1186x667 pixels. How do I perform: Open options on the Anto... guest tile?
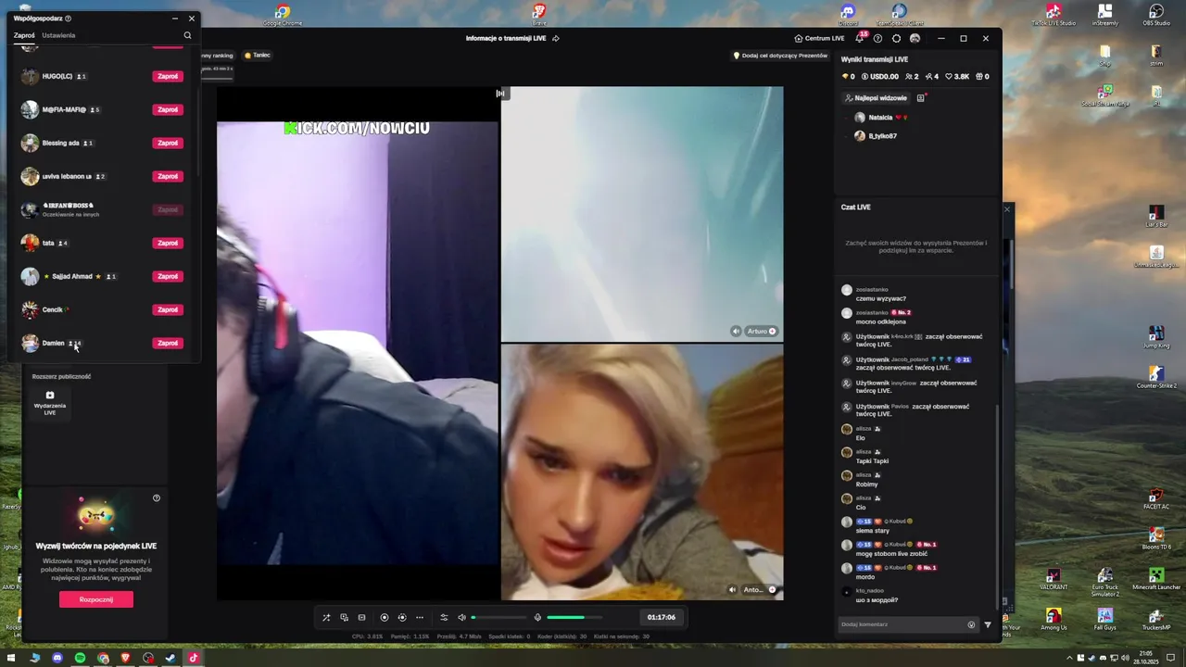[772, 589]
